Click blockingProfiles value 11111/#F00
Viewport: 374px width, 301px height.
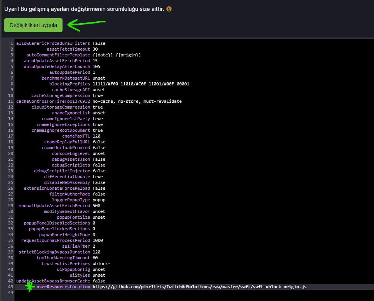click(x=105, y=84)
